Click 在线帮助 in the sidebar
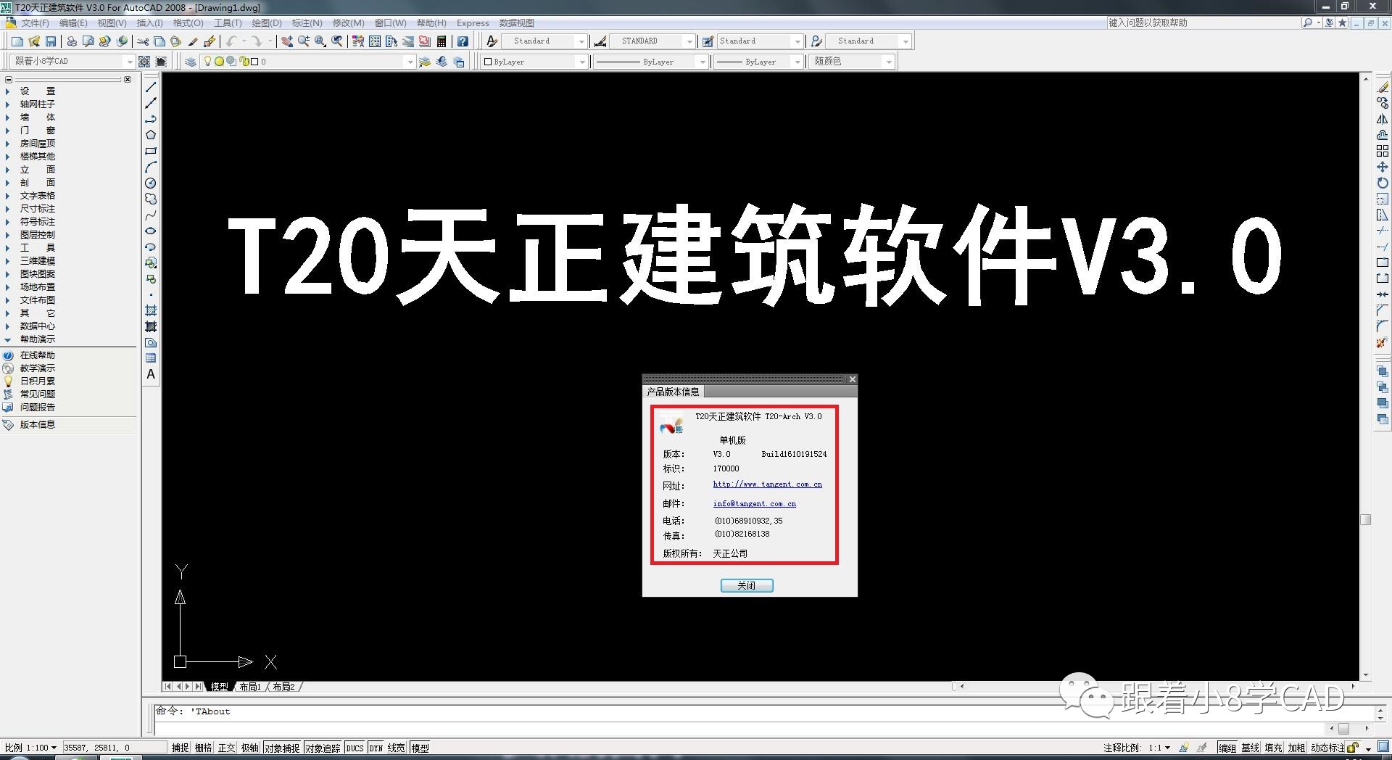Viewport: 1392px width, 760px height. coord(37,355)
